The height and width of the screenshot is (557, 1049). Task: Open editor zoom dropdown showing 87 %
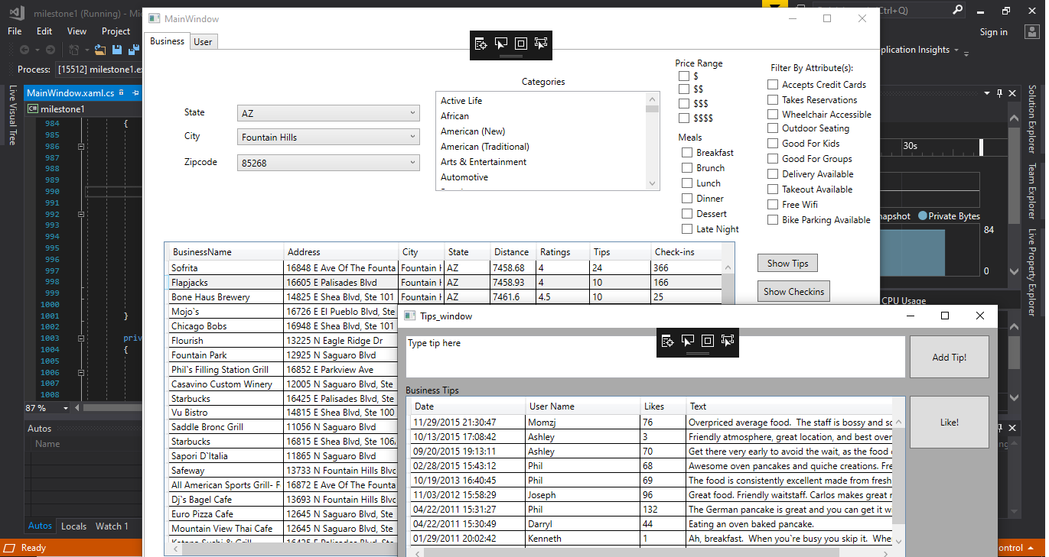(66, 408)
